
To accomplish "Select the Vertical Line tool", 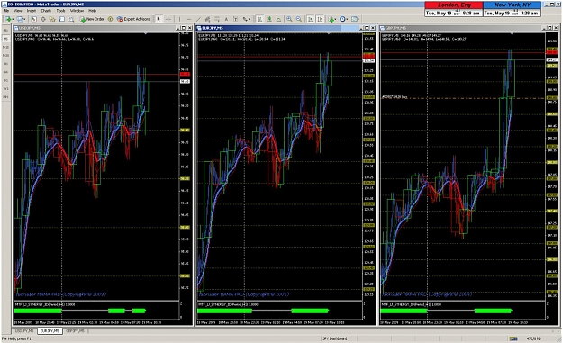I will coord(179,19).
